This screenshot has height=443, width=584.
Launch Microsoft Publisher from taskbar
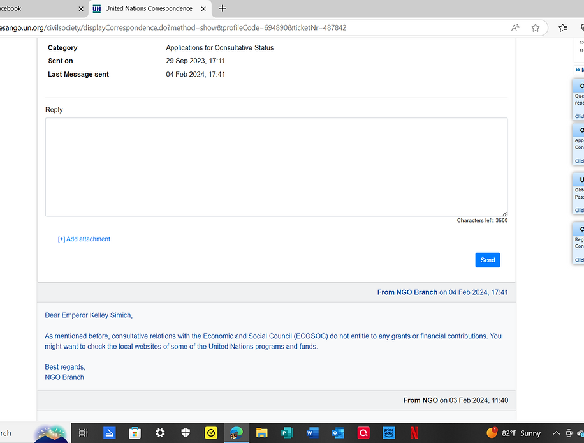pos(287,433)
